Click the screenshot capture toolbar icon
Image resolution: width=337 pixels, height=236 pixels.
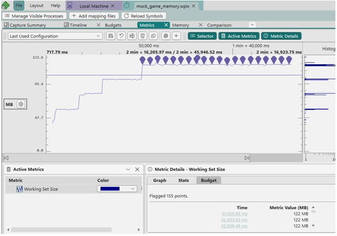tap(166, 36)
